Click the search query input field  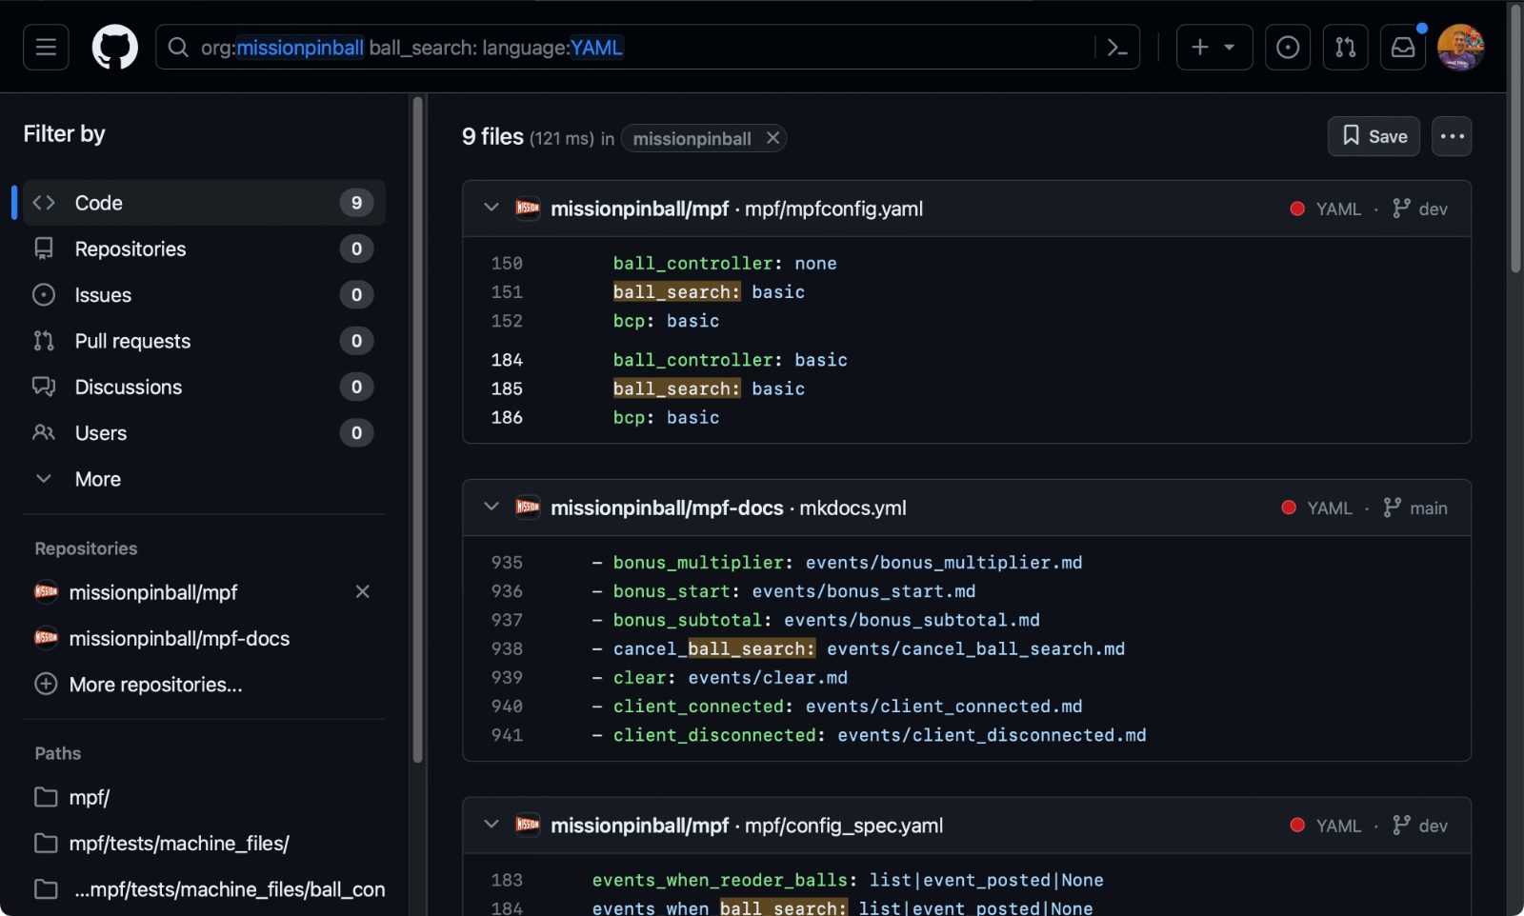coord(762,48)
